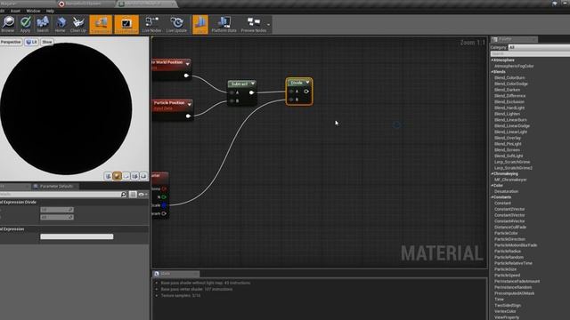Select Constant3Vector in the Palette
Viewport: 570px width, 320px height.
coord(509,215)
